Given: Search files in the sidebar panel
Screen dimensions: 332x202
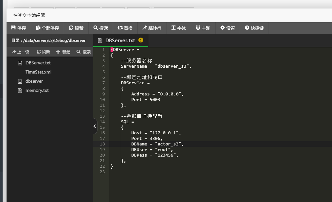Looking at the screenshot, I should (x=83, y=52).
